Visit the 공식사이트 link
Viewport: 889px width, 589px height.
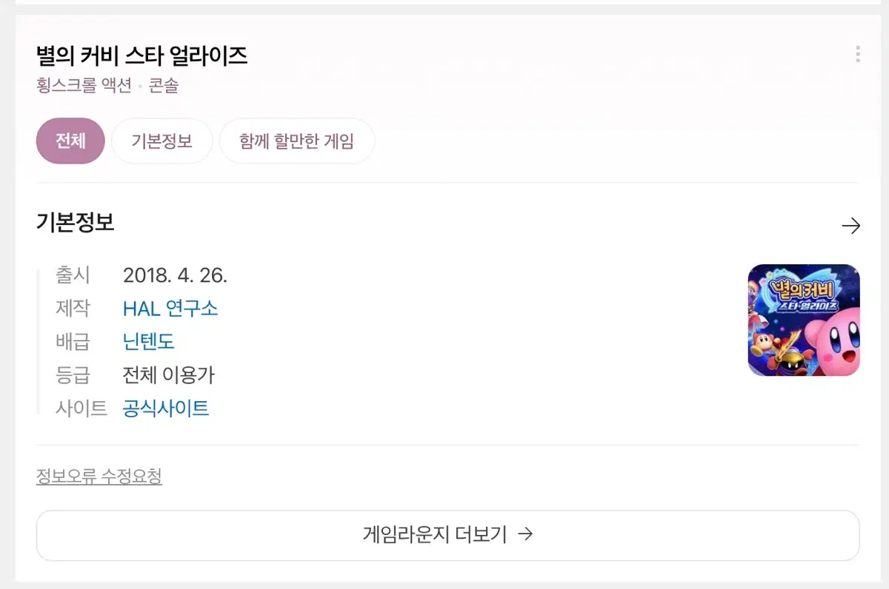point(166,408)
